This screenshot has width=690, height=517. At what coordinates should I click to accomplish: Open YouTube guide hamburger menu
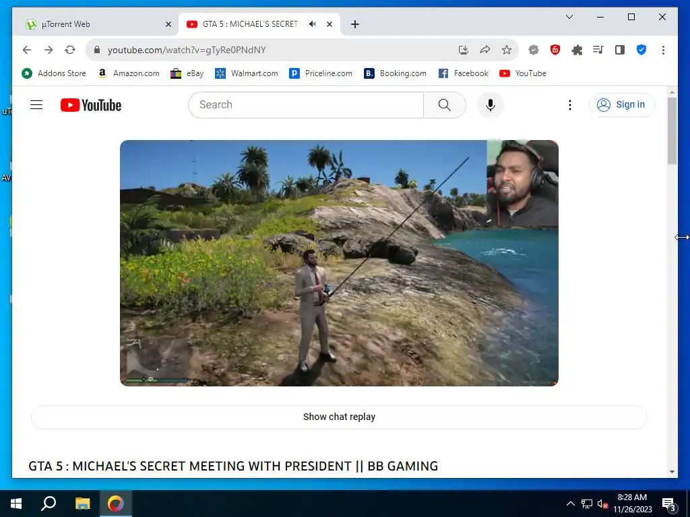click(x=36, y=104)
